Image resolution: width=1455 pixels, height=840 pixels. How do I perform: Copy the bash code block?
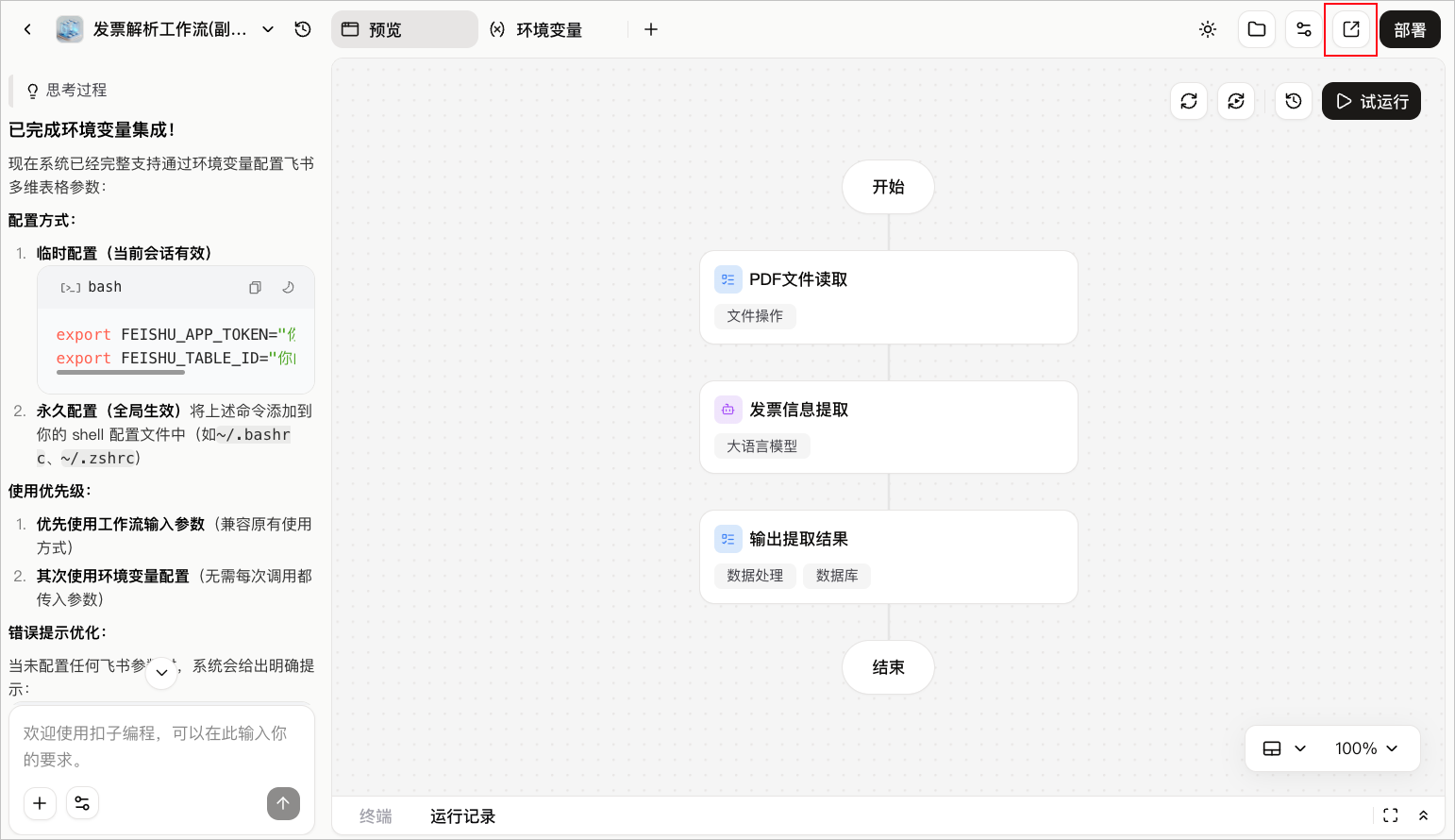pyautogui.click(x=255, y=288)
